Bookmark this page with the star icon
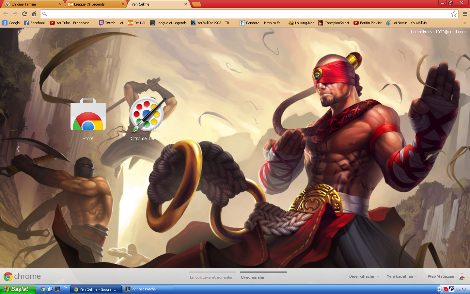Screen dimensions: 470x294 point(454,14)
